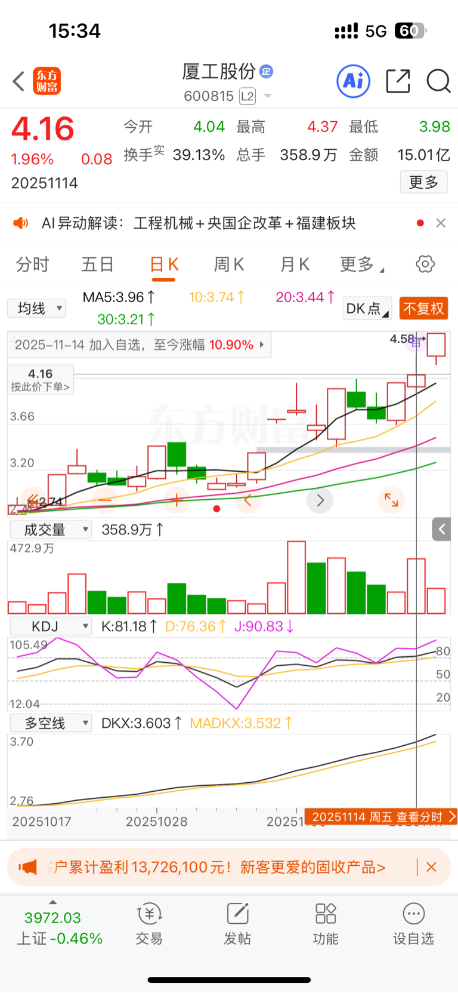Tap the blue verified badge beside 厦工股份
Image resolution: width=458 pixels, height=993 pixels.
266,72
